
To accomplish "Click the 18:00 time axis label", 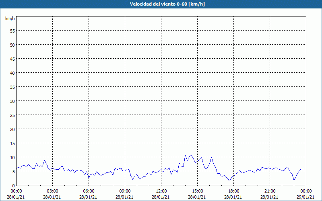I will (x=234, y=191).
